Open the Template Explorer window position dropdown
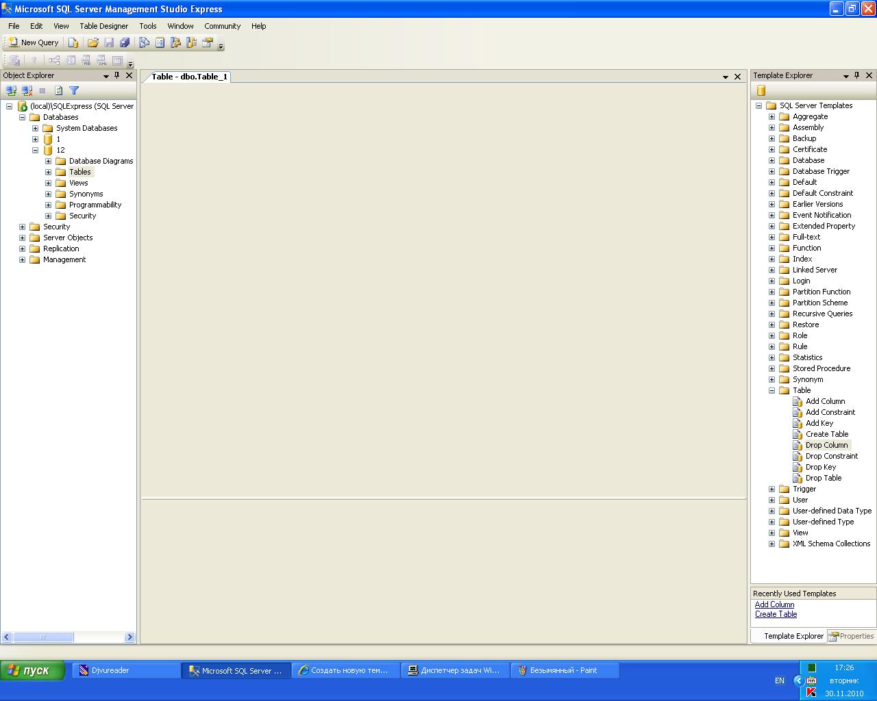Viewport: 877px width, 701px height. pos(845,76)
